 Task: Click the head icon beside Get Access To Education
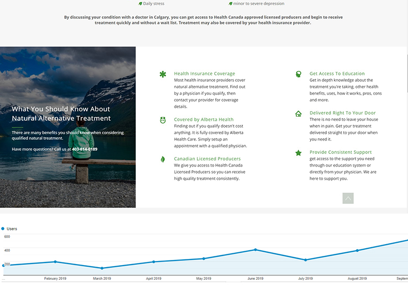pyautogui.click(x=298, y=74)
